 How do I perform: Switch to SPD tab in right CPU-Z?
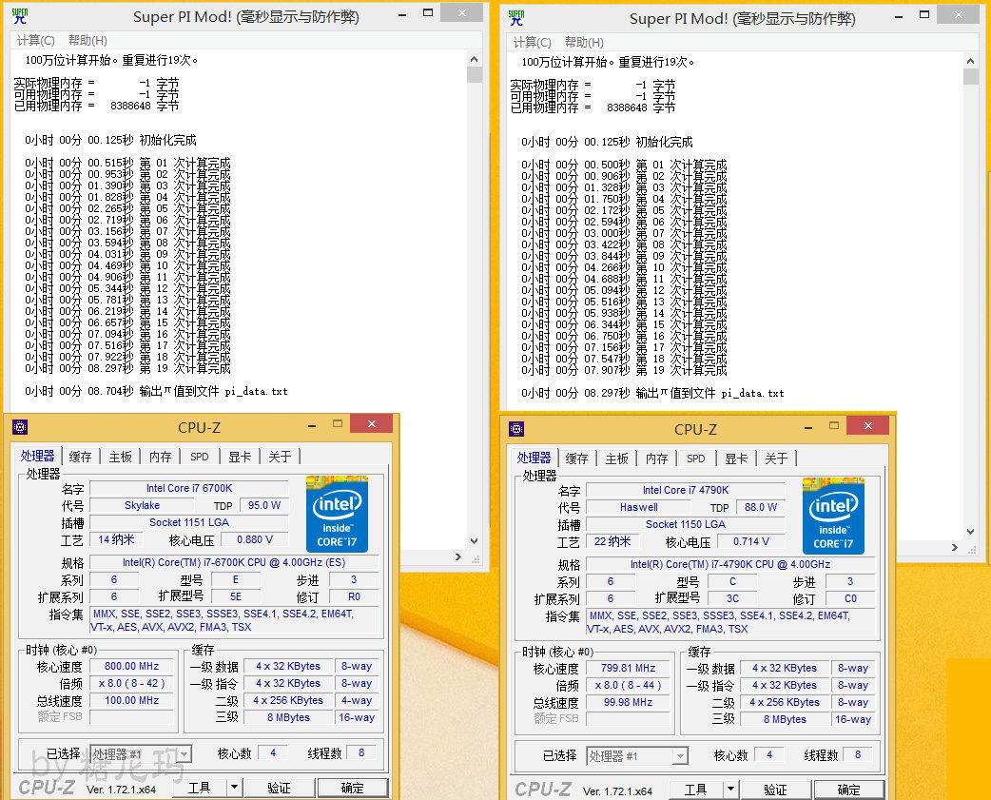696,459
